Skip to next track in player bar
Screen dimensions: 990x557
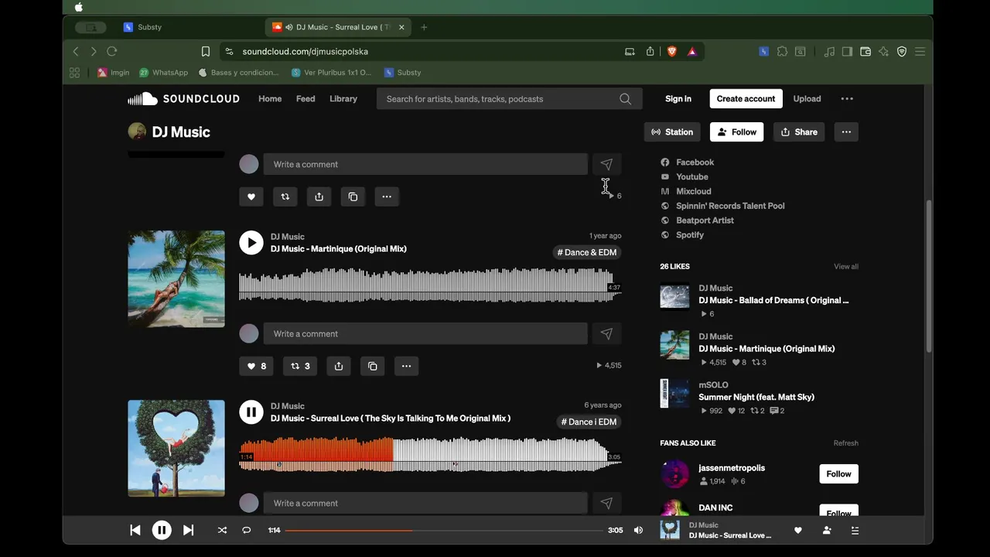pyautogui.click(x=188, y=530)
